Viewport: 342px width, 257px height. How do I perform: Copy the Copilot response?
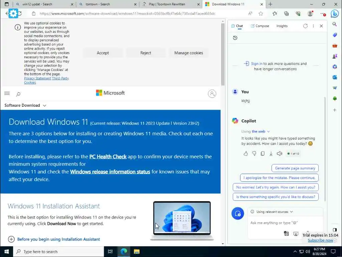263,154
